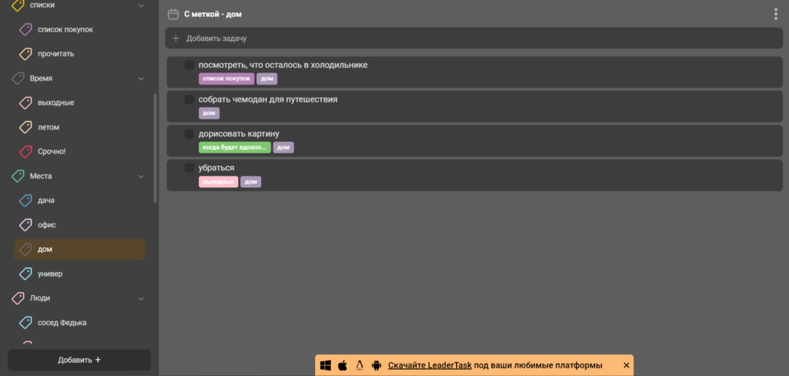Mark "дорисовать картину" task as done
Image resolution: width=789 pixels, height=376 pixels.
(190, 134)
